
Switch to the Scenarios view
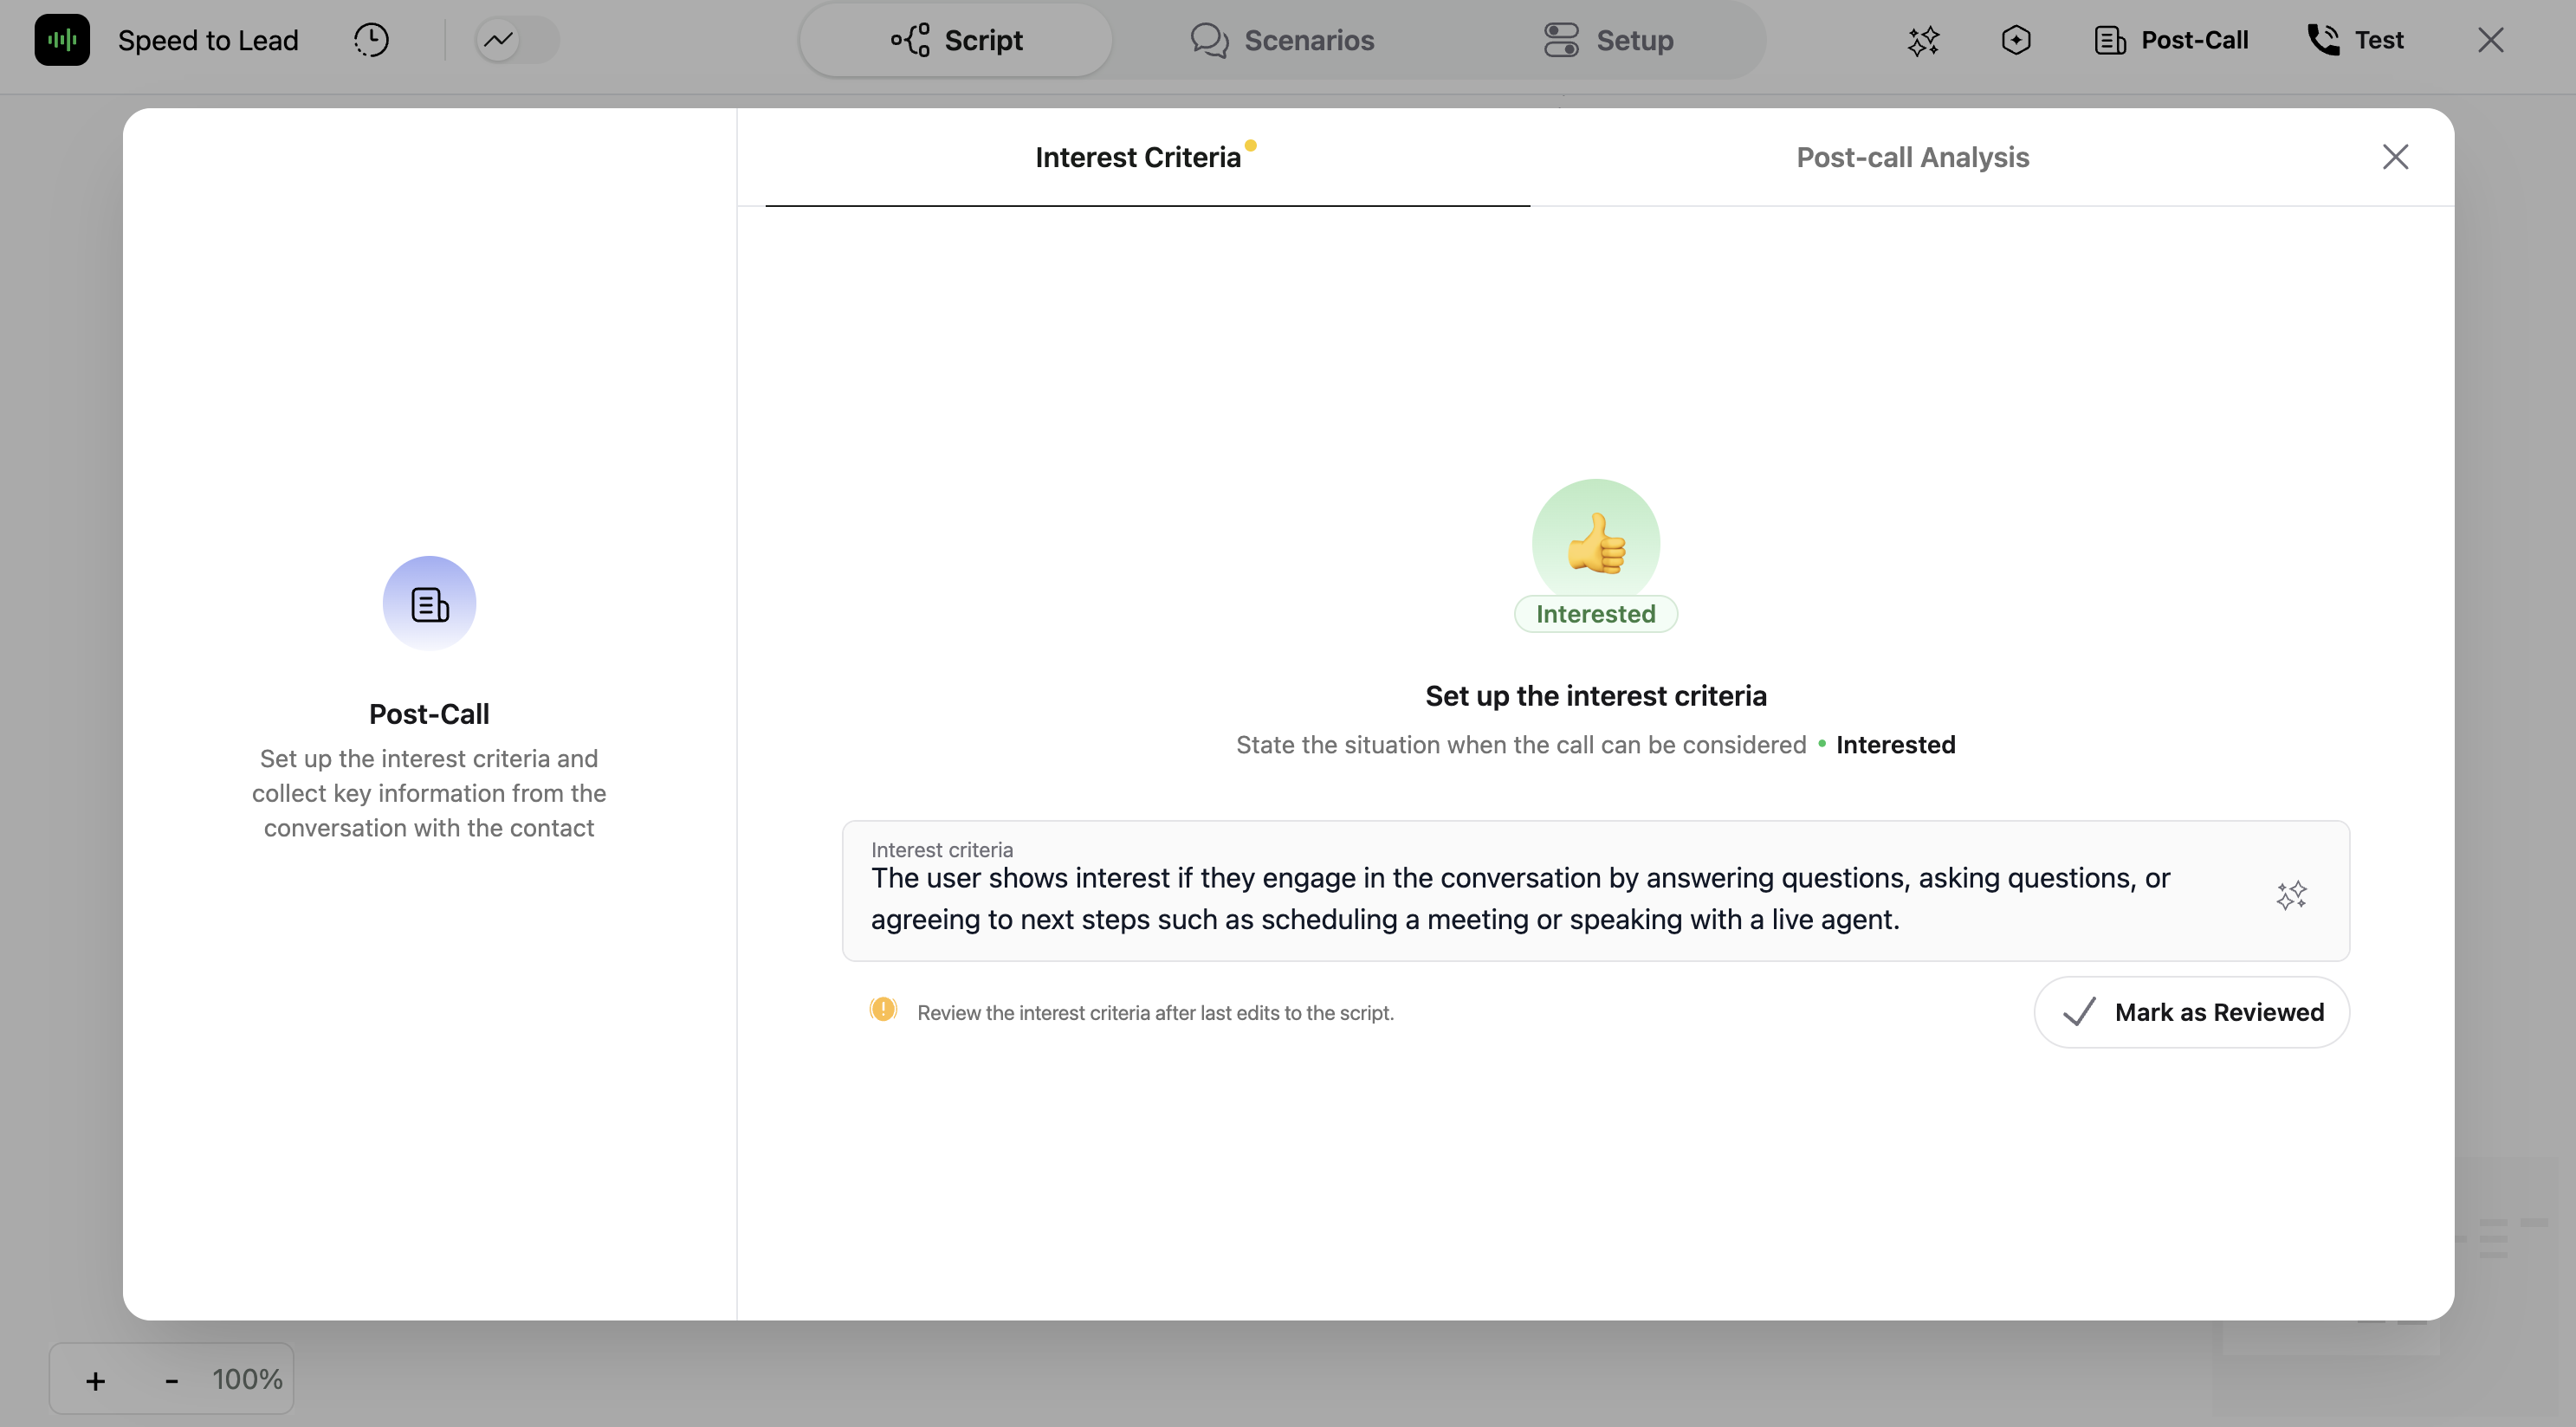1283,40
